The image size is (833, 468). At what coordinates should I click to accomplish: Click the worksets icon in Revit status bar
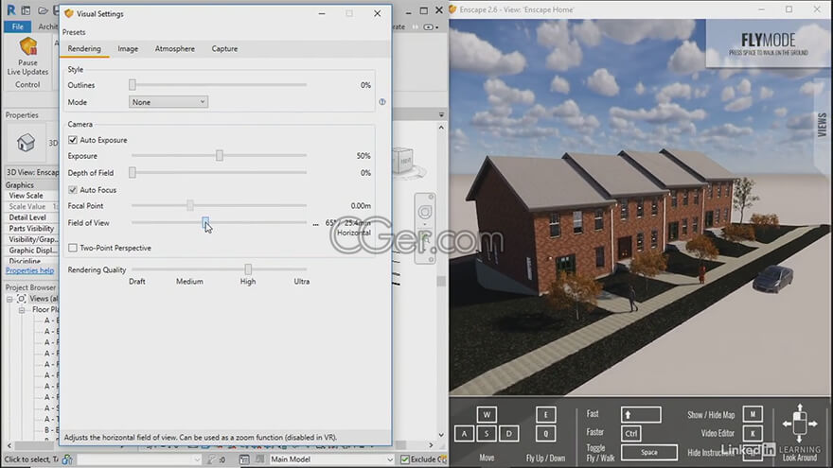67,459
